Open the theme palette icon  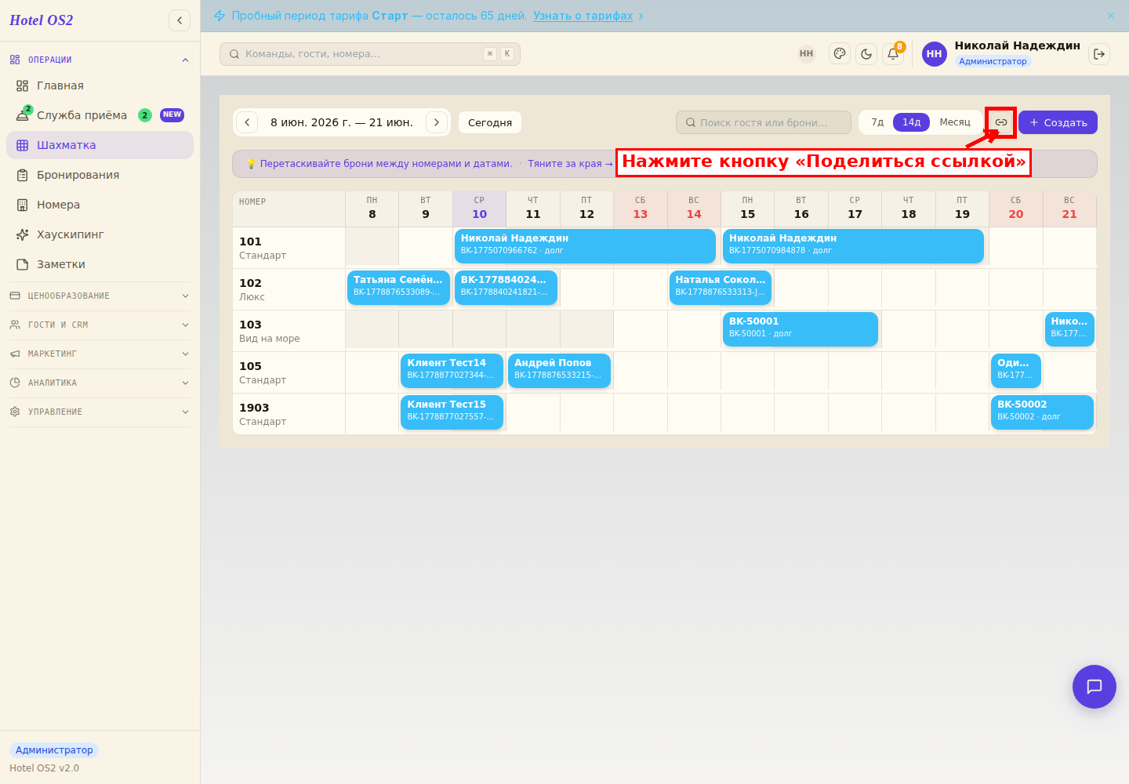pos(840,54)
